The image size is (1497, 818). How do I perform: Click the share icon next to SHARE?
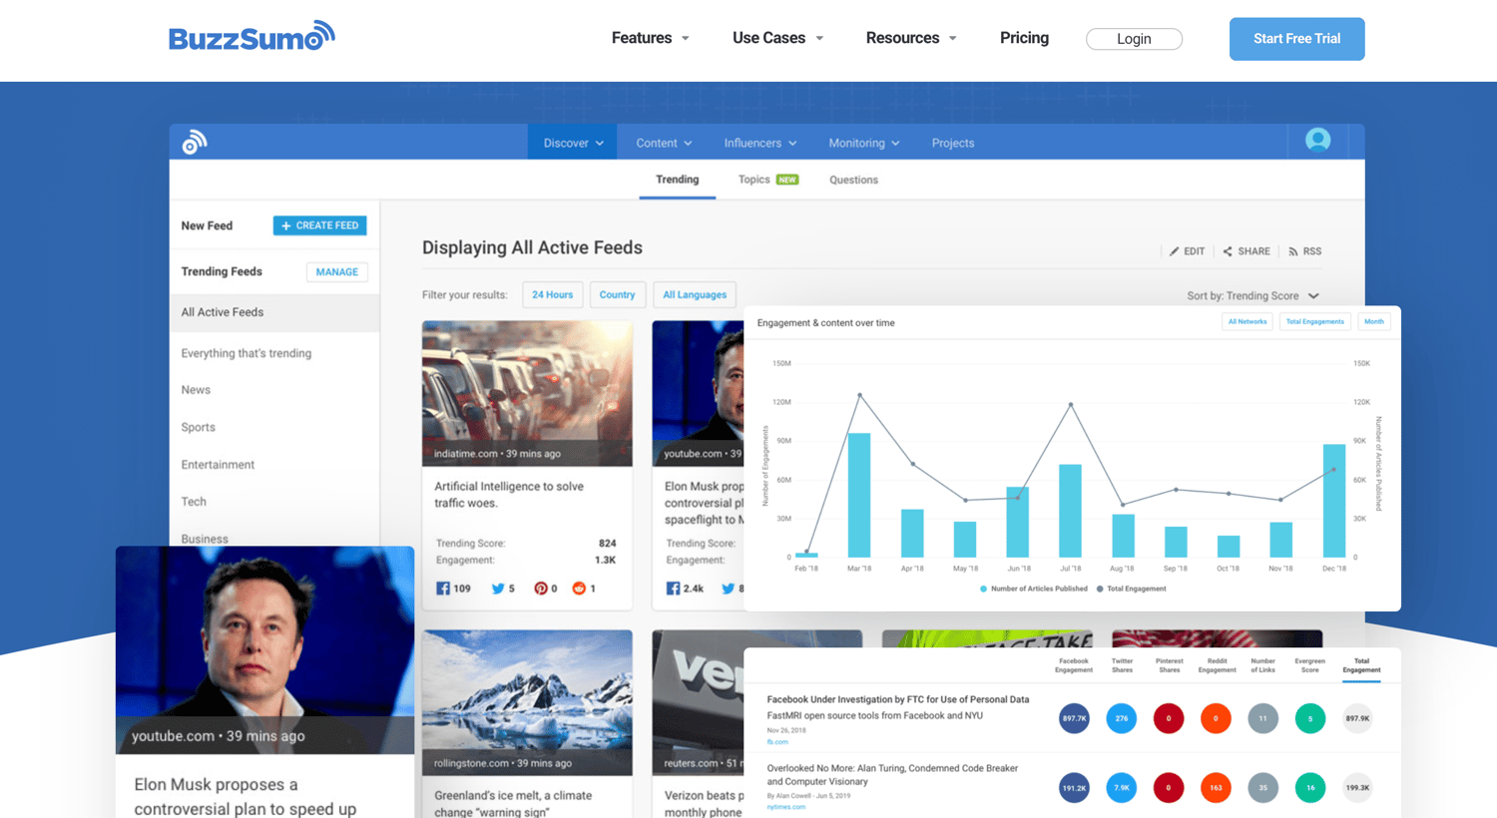[1228, 251]
